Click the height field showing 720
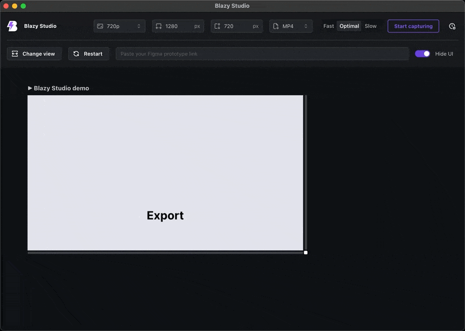This screenshot has width=465, height=331. pyautogui.click(x=236, y=26)
